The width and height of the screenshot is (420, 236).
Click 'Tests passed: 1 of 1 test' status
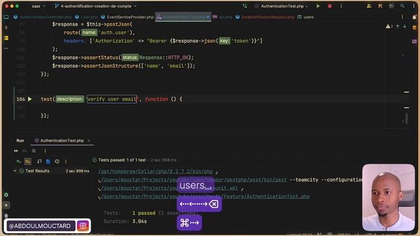pyautogui.click(x=122, y=160)
